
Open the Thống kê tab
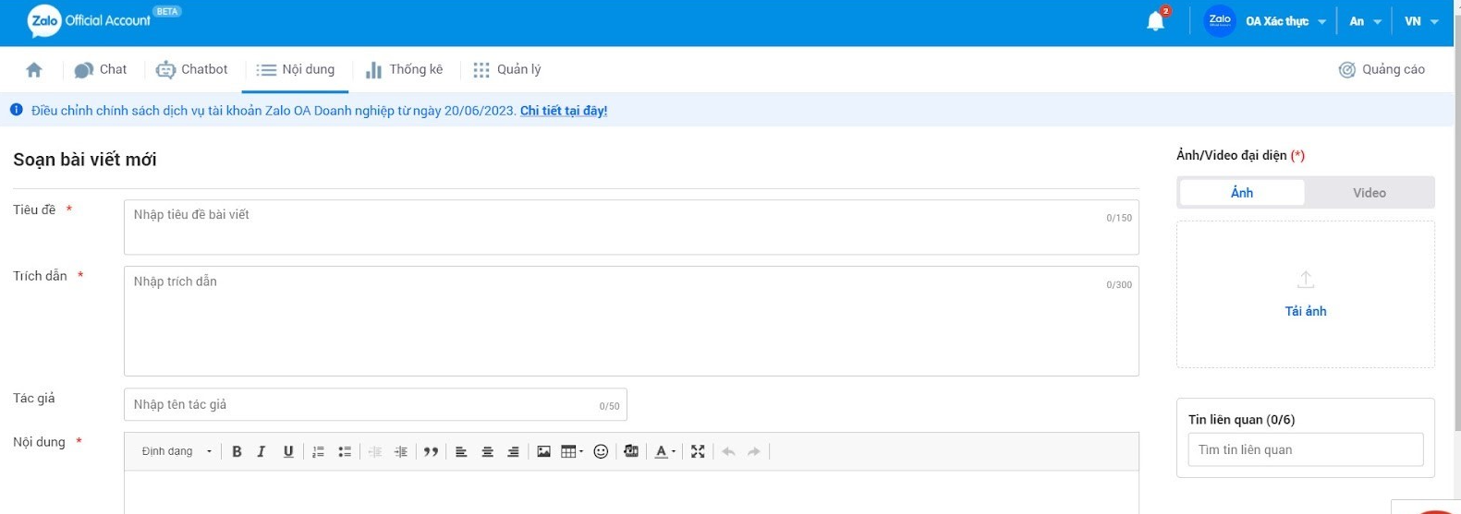(x=405, y=70)
